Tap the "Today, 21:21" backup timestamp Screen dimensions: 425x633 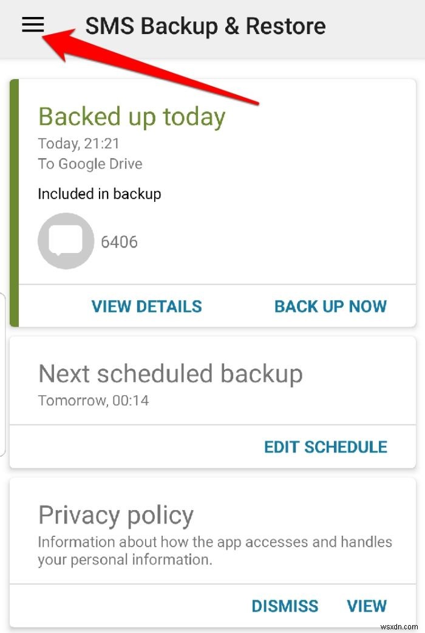79,144
